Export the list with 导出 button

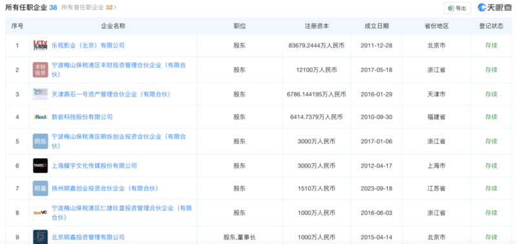(x=457, y=8)
